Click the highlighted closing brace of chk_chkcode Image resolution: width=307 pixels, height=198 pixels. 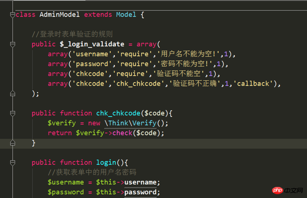coord(33,143)
